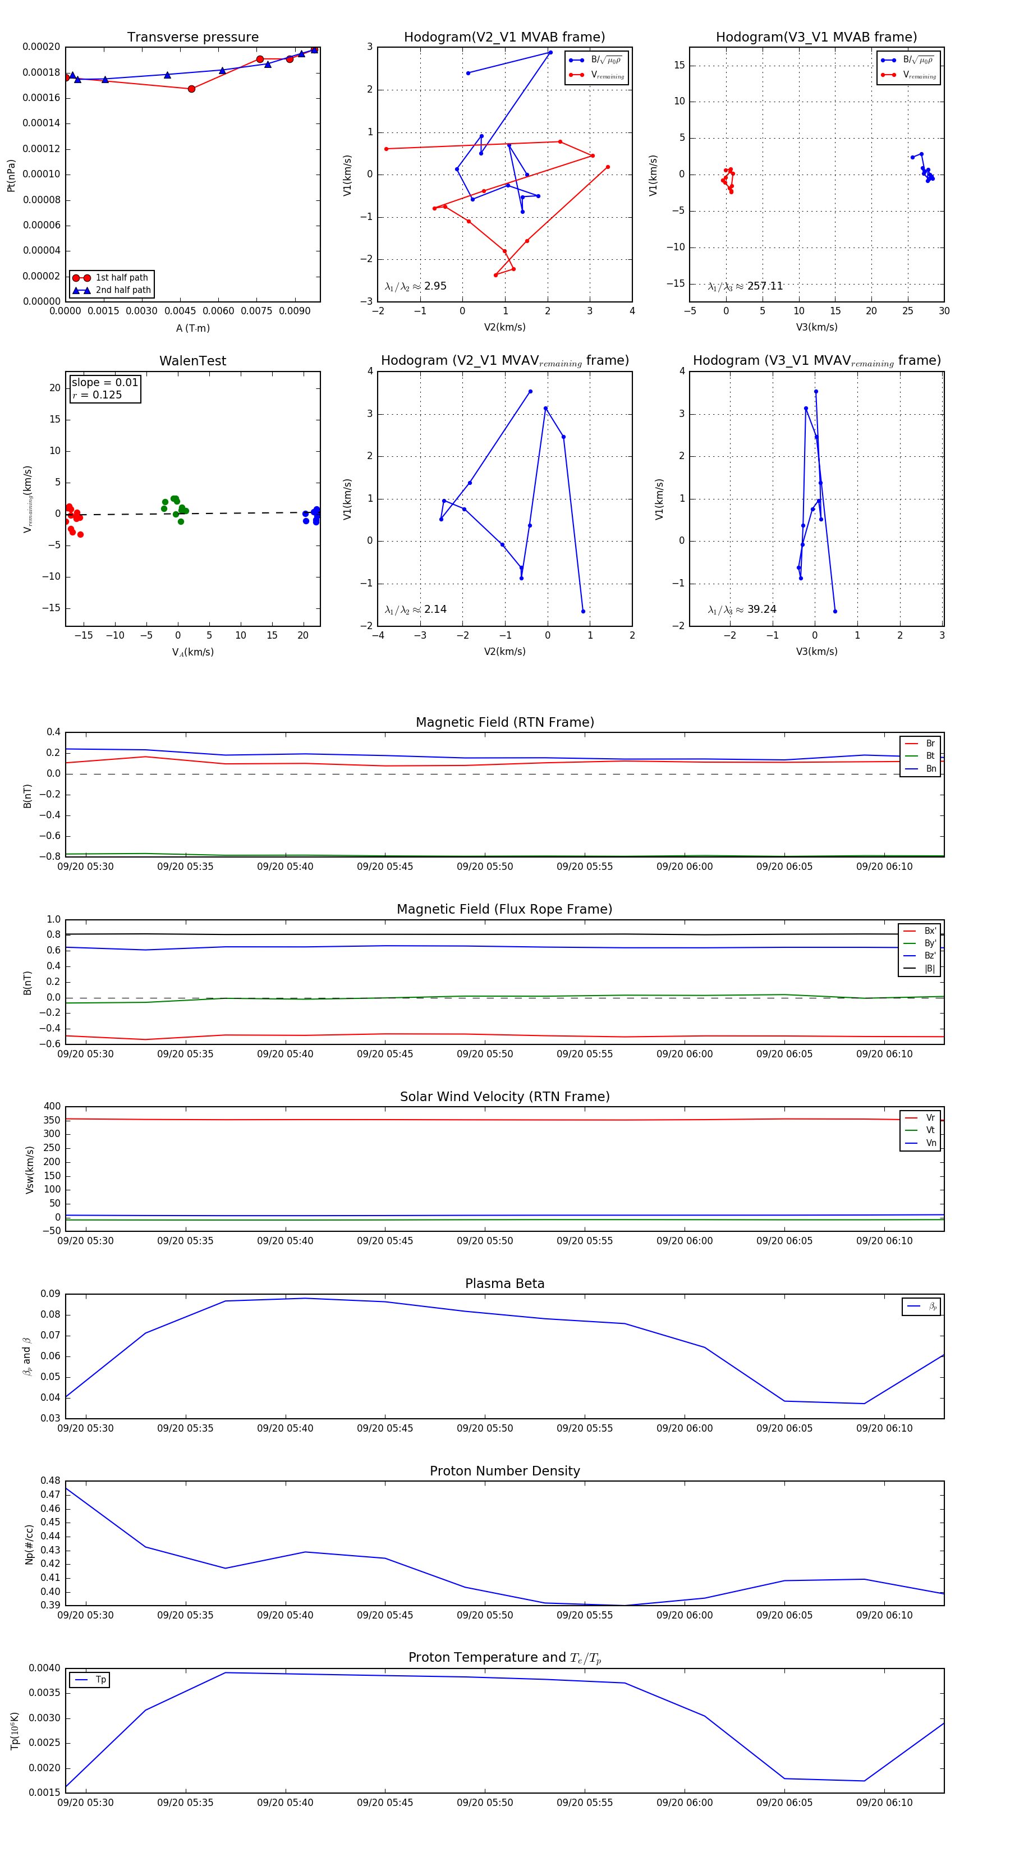Click the "Hodogram (V3_V1 MVAV remaining frame)" title
The width and height of the screenshot is (1010, 1852).
coord(816,361)
